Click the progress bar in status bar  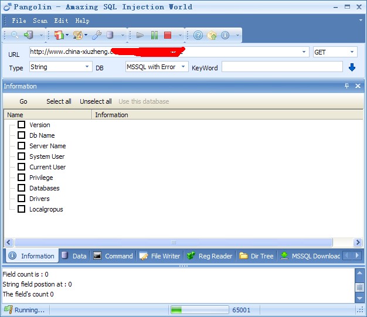200,309
